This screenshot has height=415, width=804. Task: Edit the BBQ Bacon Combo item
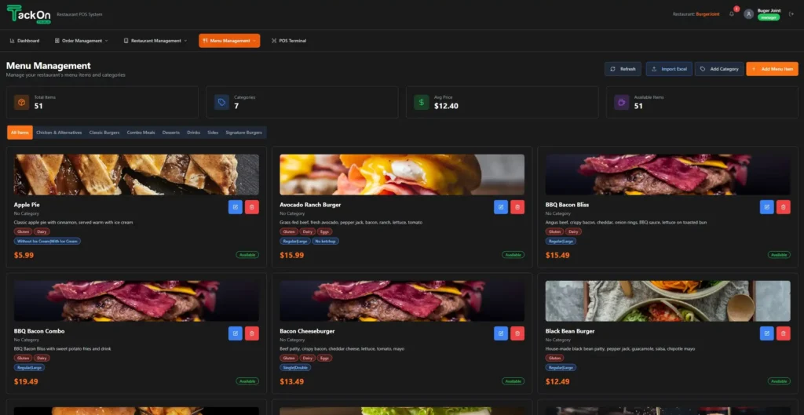click(236, 333)
